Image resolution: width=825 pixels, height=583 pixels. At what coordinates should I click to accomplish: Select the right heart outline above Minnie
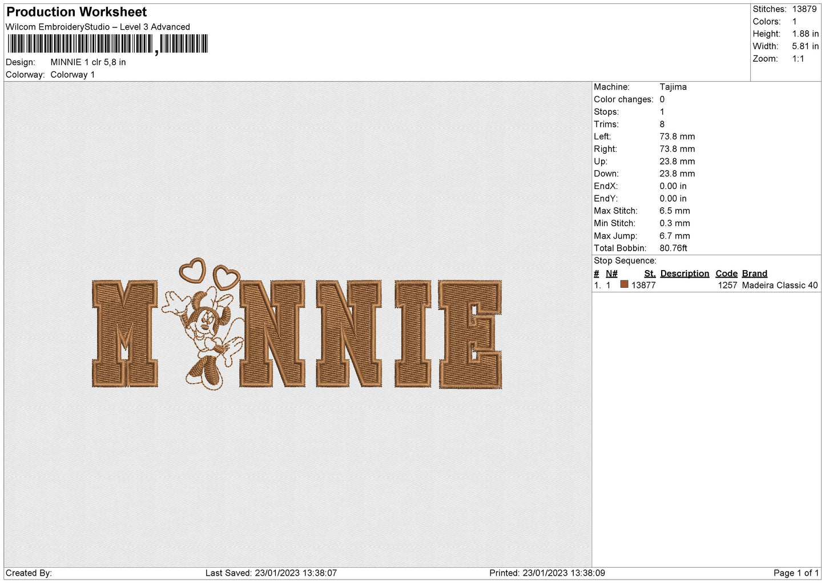226,277
